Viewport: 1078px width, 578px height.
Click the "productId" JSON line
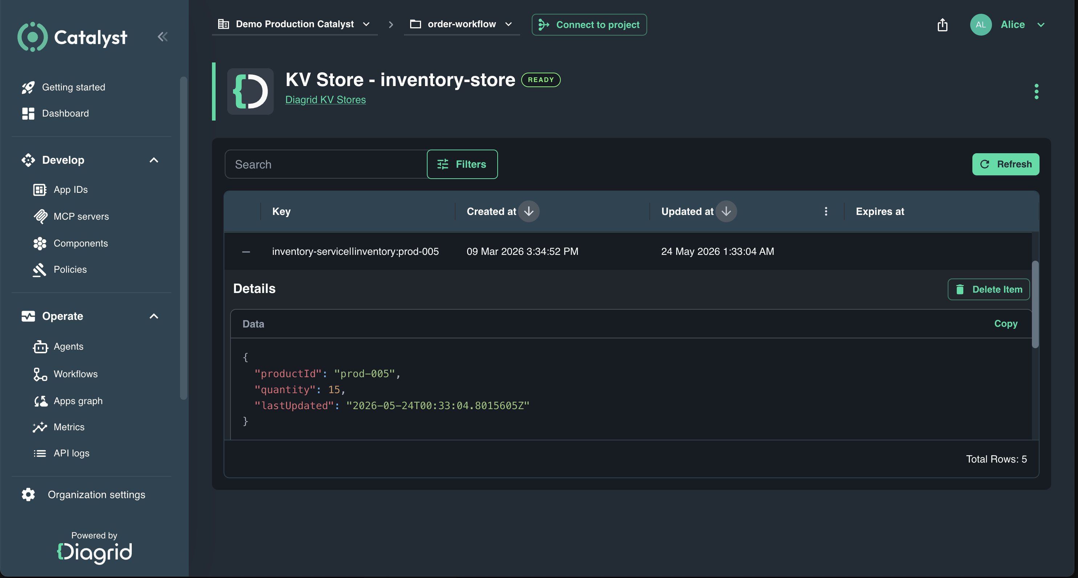point(327,374)
